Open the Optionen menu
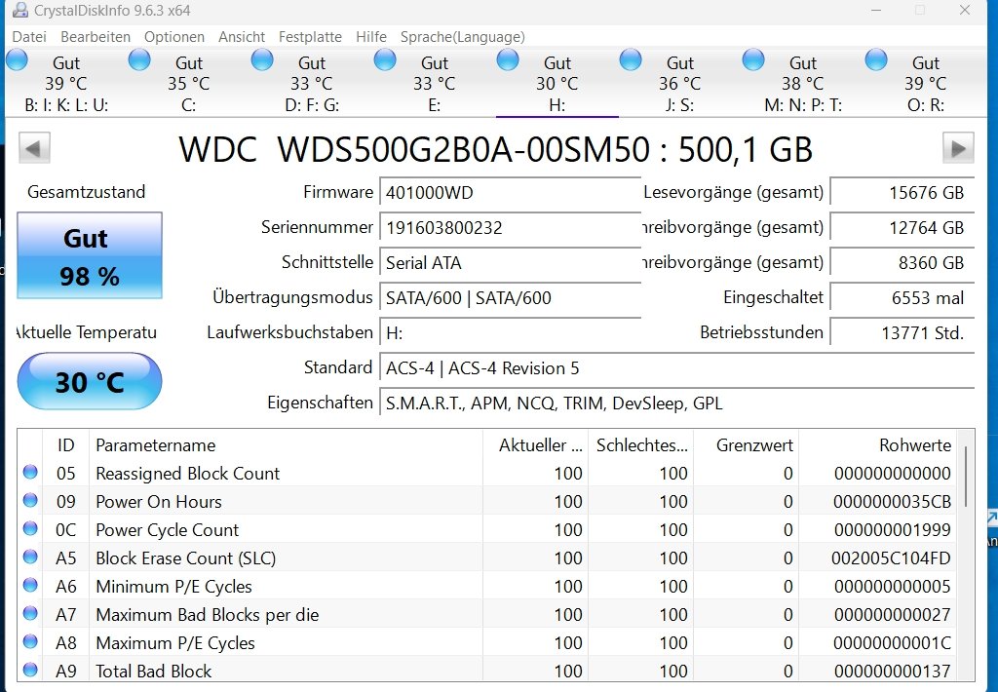The width and height of the screenshot is (998, 692). click(x=174, y=37)
